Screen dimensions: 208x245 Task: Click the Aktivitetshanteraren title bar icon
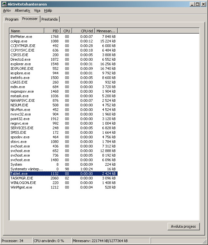pos(4,4)
